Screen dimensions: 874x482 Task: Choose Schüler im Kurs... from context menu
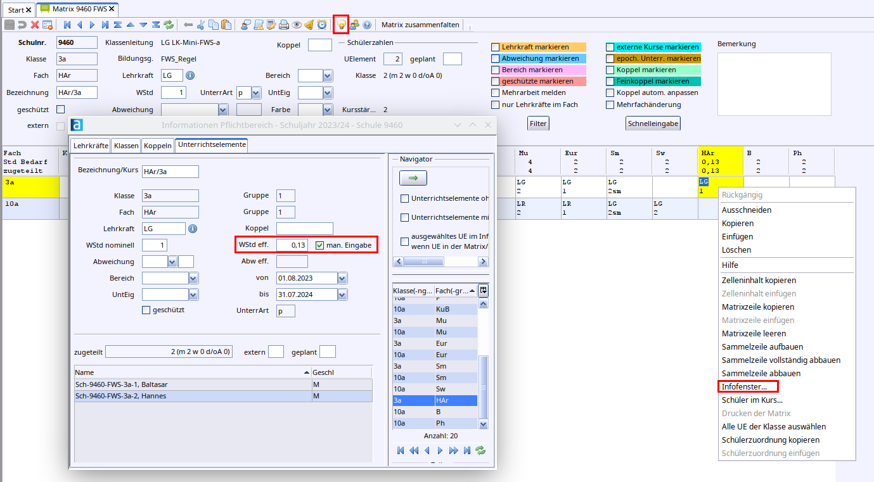(752, 400)
